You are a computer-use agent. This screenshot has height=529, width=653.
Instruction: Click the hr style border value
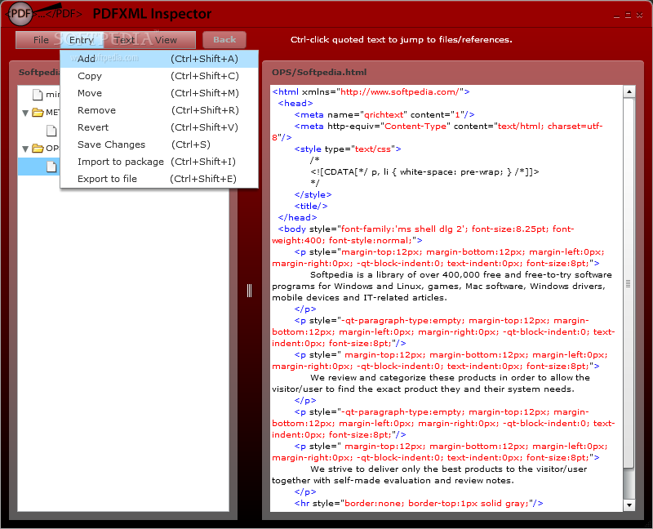pos(437,503)
